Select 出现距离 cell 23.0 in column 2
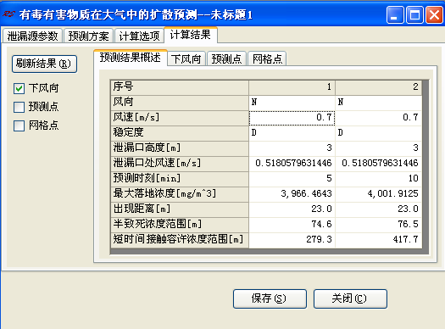 coord(379,209)
